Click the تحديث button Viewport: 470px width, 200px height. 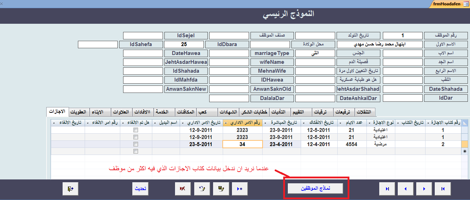[140, 189]
